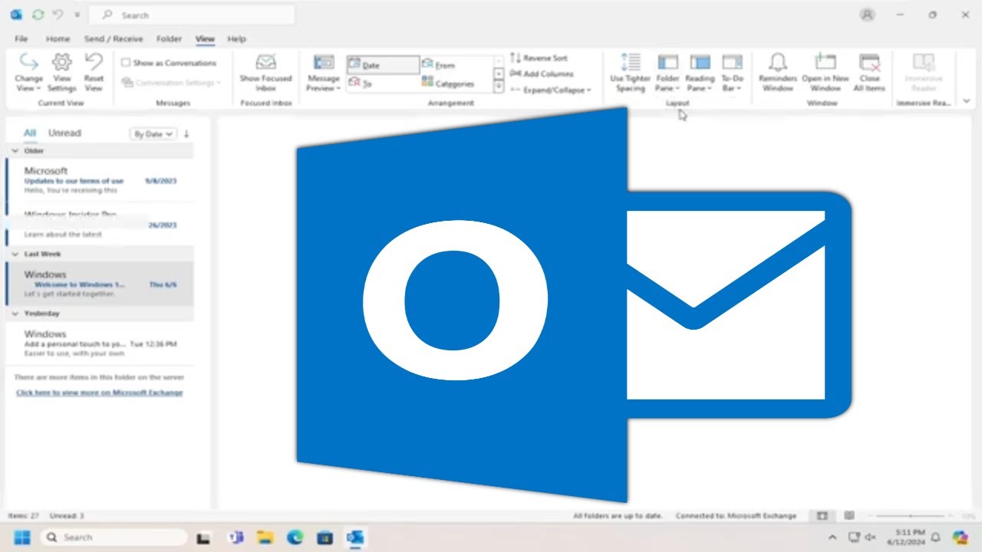The width and height of the screenshot is (982, 552).
Task: Open Microsoft Store from the taskbar
Action: (x=325, y=537)
